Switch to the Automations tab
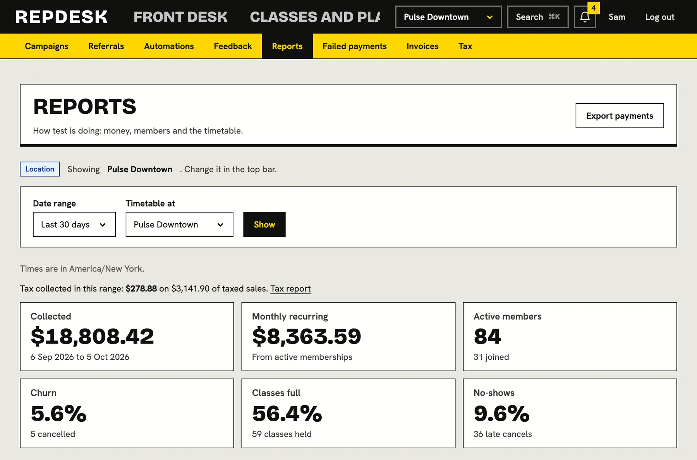The height and width of the screenshot is (460, 697). click(169, 46)
